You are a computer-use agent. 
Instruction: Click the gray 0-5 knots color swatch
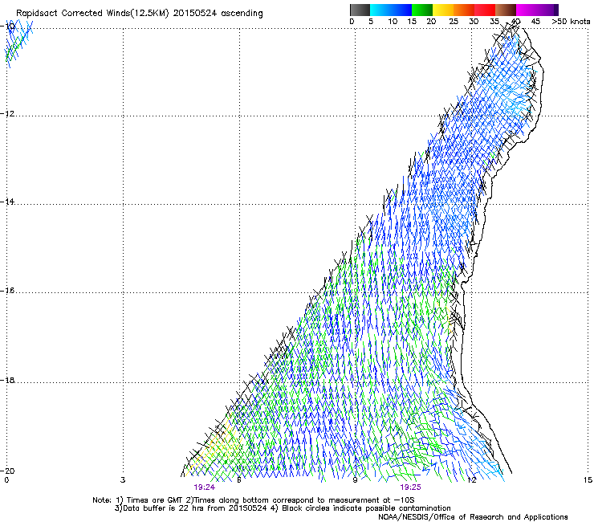tap(360, 10)
